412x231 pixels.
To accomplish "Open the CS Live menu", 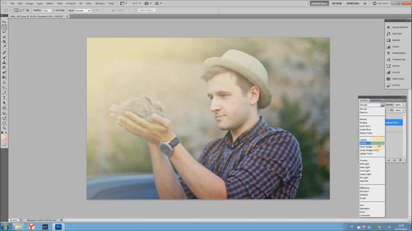I will [380, 3].
